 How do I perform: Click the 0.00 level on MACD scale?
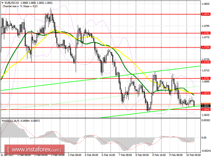point(204,138)
